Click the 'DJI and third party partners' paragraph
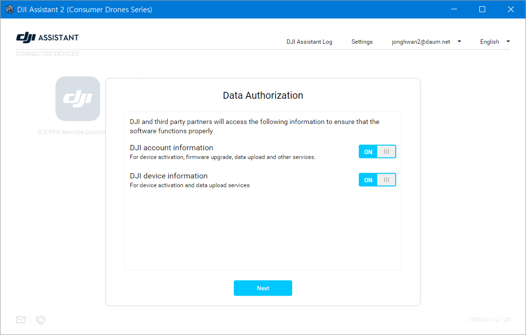Viewport: 526px width, 335px height. pyautogui.click(x=255, y=126)
